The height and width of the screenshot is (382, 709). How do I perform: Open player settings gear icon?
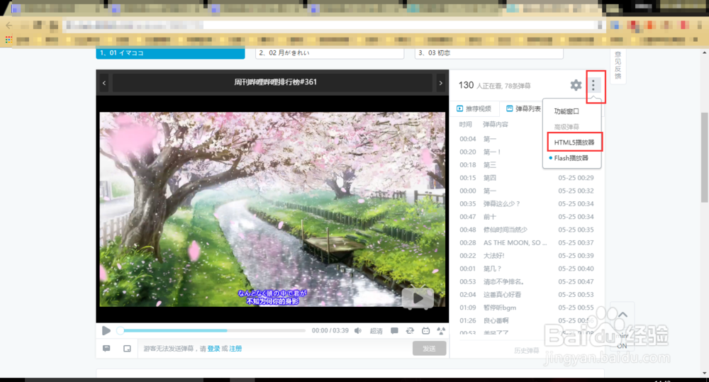click(576, 85)
